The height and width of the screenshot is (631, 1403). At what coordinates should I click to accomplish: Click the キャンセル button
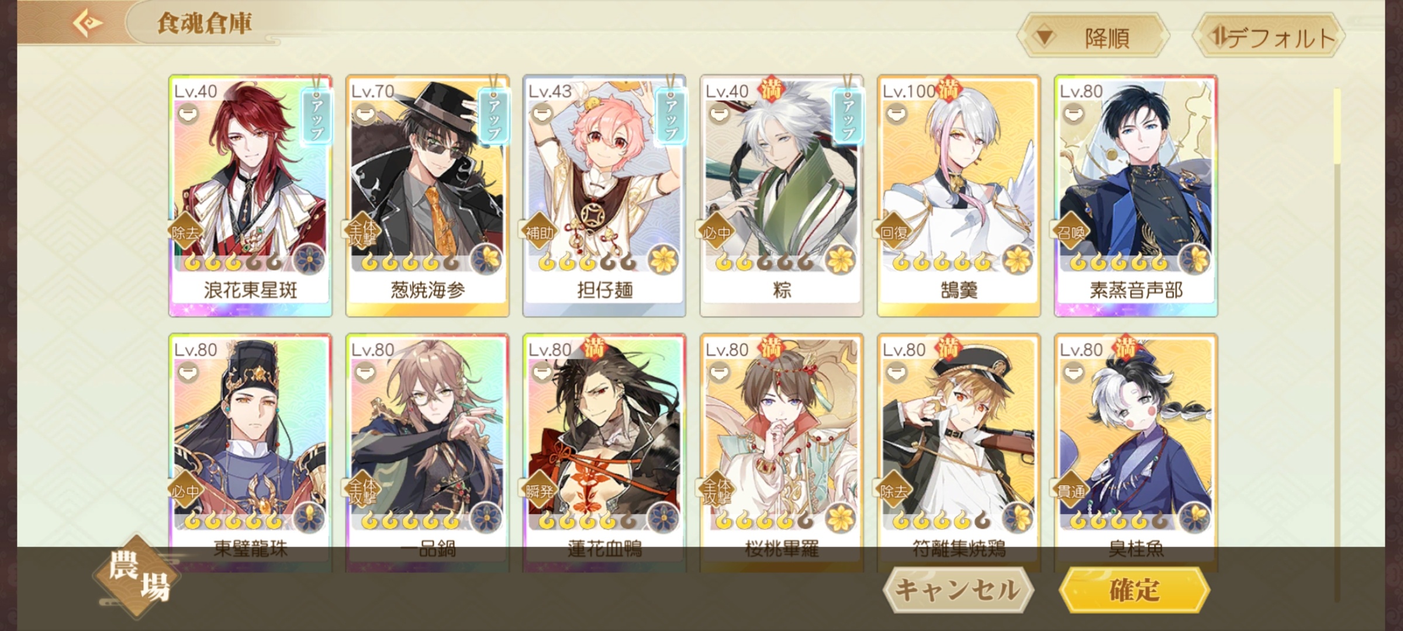(x=958, y=589)
